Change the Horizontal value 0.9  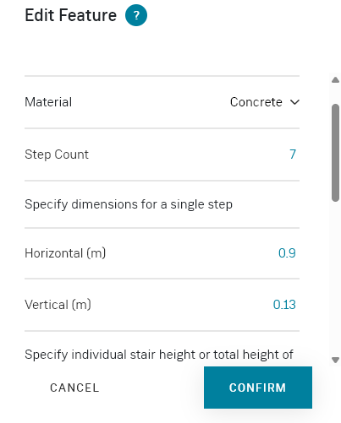click(287, 253)
